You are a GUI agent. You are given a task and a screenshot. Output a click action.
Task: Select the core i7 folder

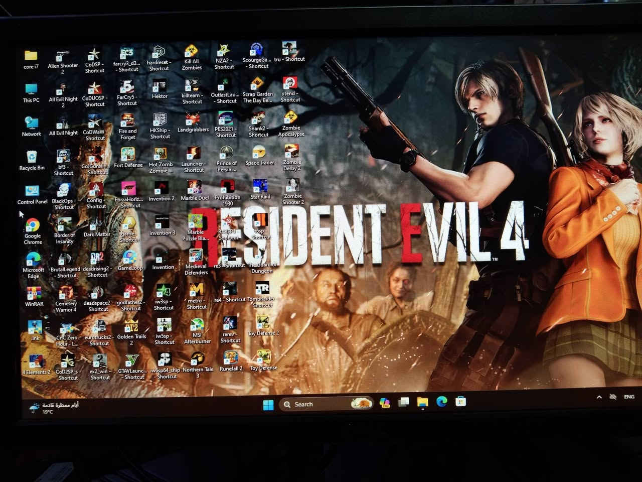(x=31, y=56)
